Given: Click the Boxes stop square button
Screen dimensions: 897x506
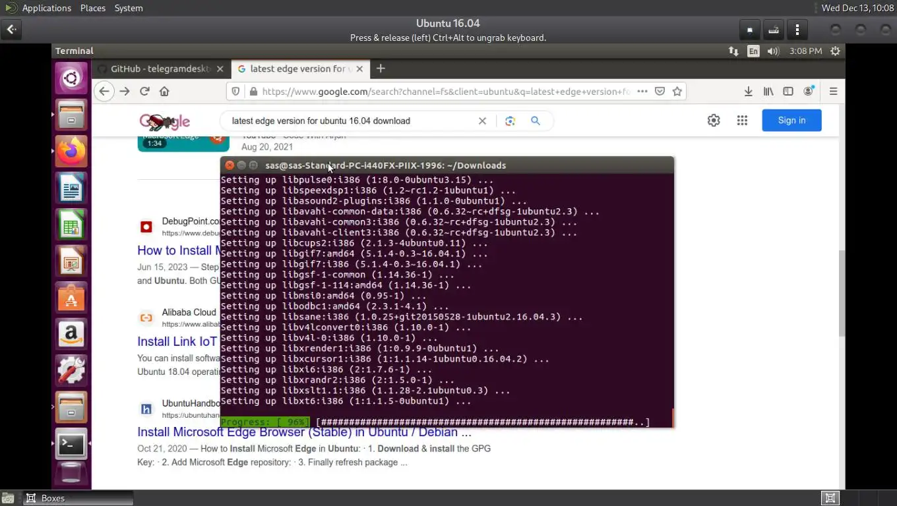Looking at the screenshot, I should coord(750,30).
